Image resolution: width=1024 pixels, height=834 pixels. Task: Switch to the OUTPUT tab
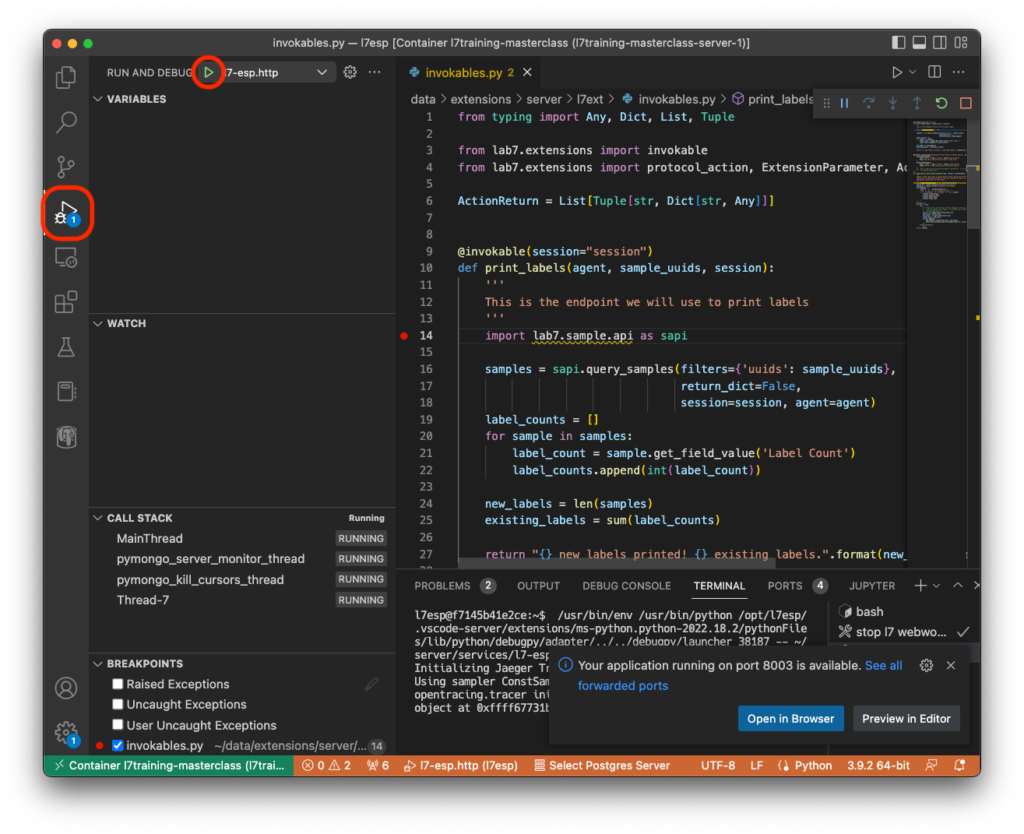538,586
